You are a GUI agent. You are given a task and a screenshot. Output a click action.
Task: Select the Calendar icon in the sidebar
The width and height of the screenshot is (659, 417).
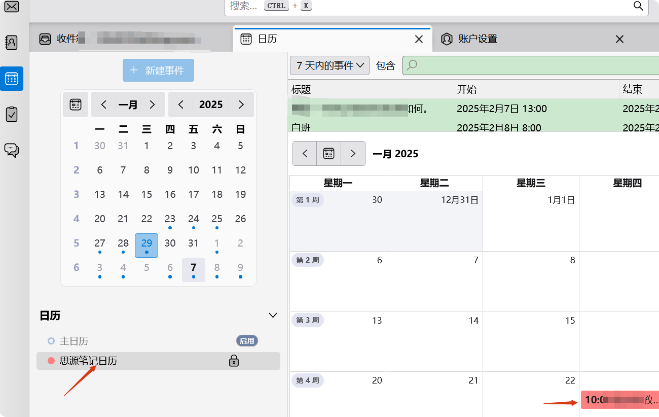coord(11,79)
